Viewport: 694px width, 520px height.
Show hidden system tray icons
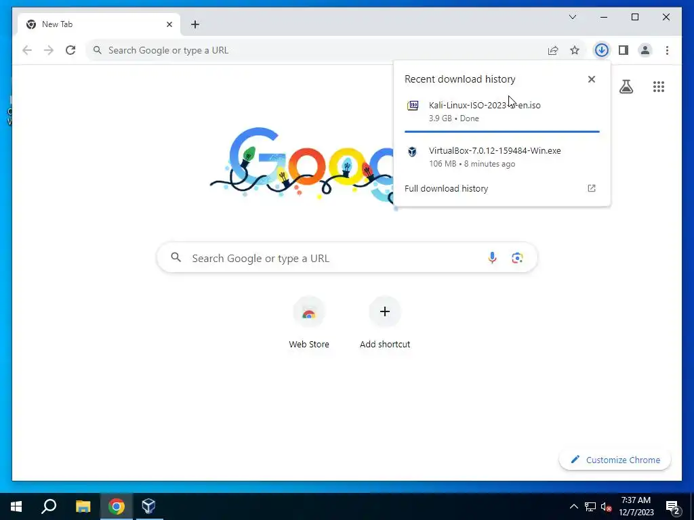(x=573, y=506)
